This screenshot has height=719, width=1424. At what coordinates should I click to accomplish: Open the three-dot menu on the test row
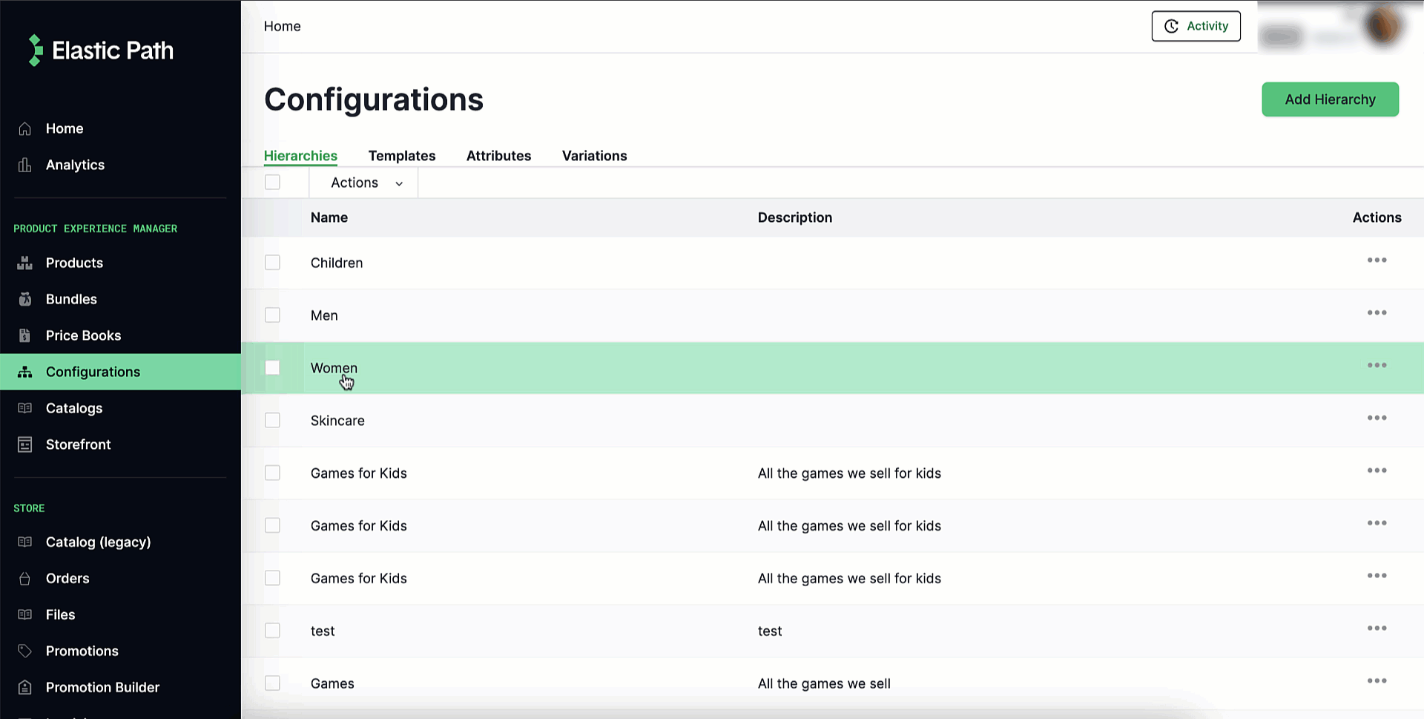tap(1377, 627)
